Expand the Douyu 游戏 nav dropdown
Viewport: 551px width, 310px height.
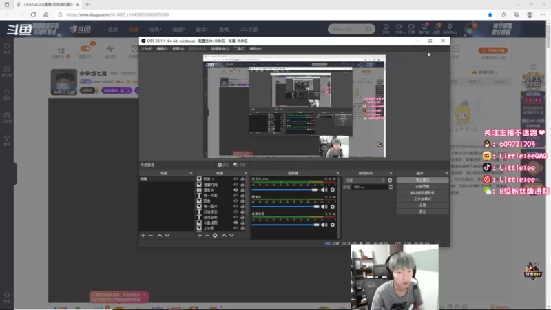click(202, 29)
